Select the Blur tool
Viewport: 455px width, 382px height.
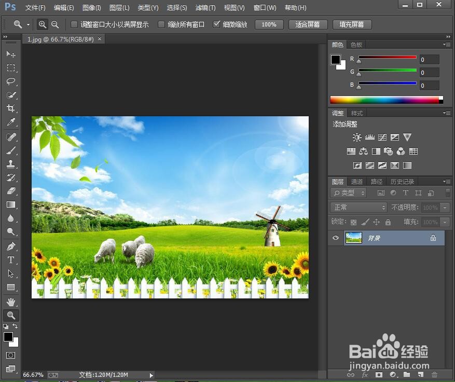point(11,218)
